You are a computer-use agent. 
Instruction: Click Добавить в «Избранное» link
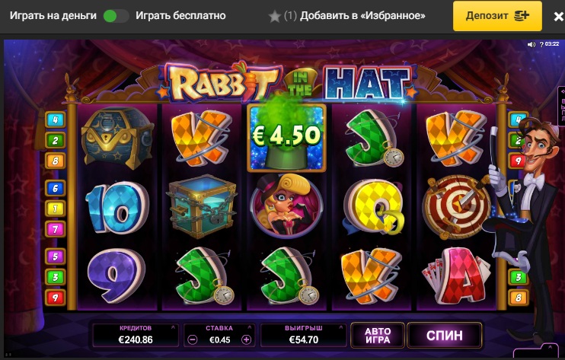click(x=362, y=16)
